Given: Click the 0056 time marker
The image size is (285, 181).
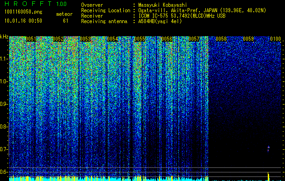Looking at the screenshot, I should 167,39.
